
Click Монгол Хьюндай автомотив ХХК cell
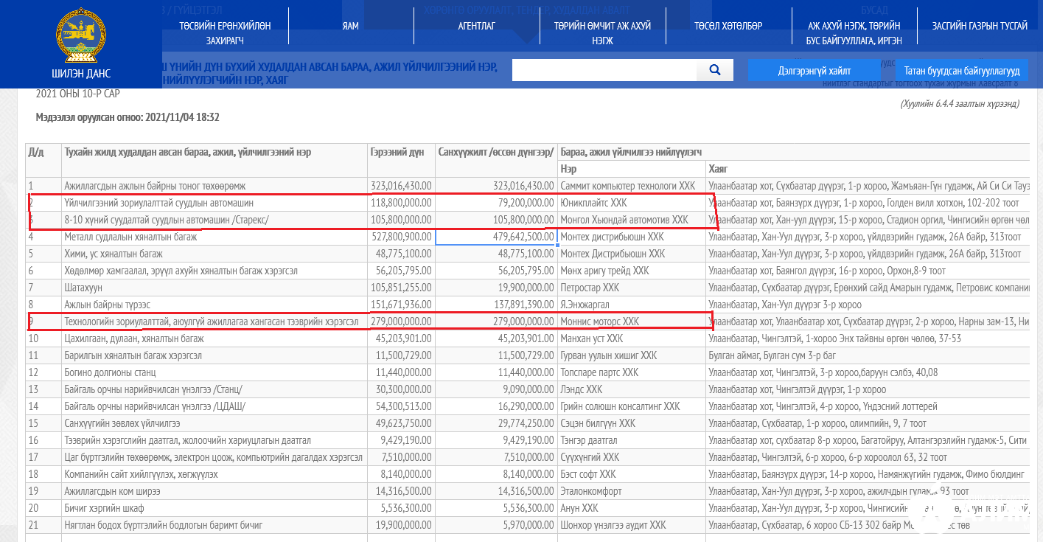click(631, 220)
